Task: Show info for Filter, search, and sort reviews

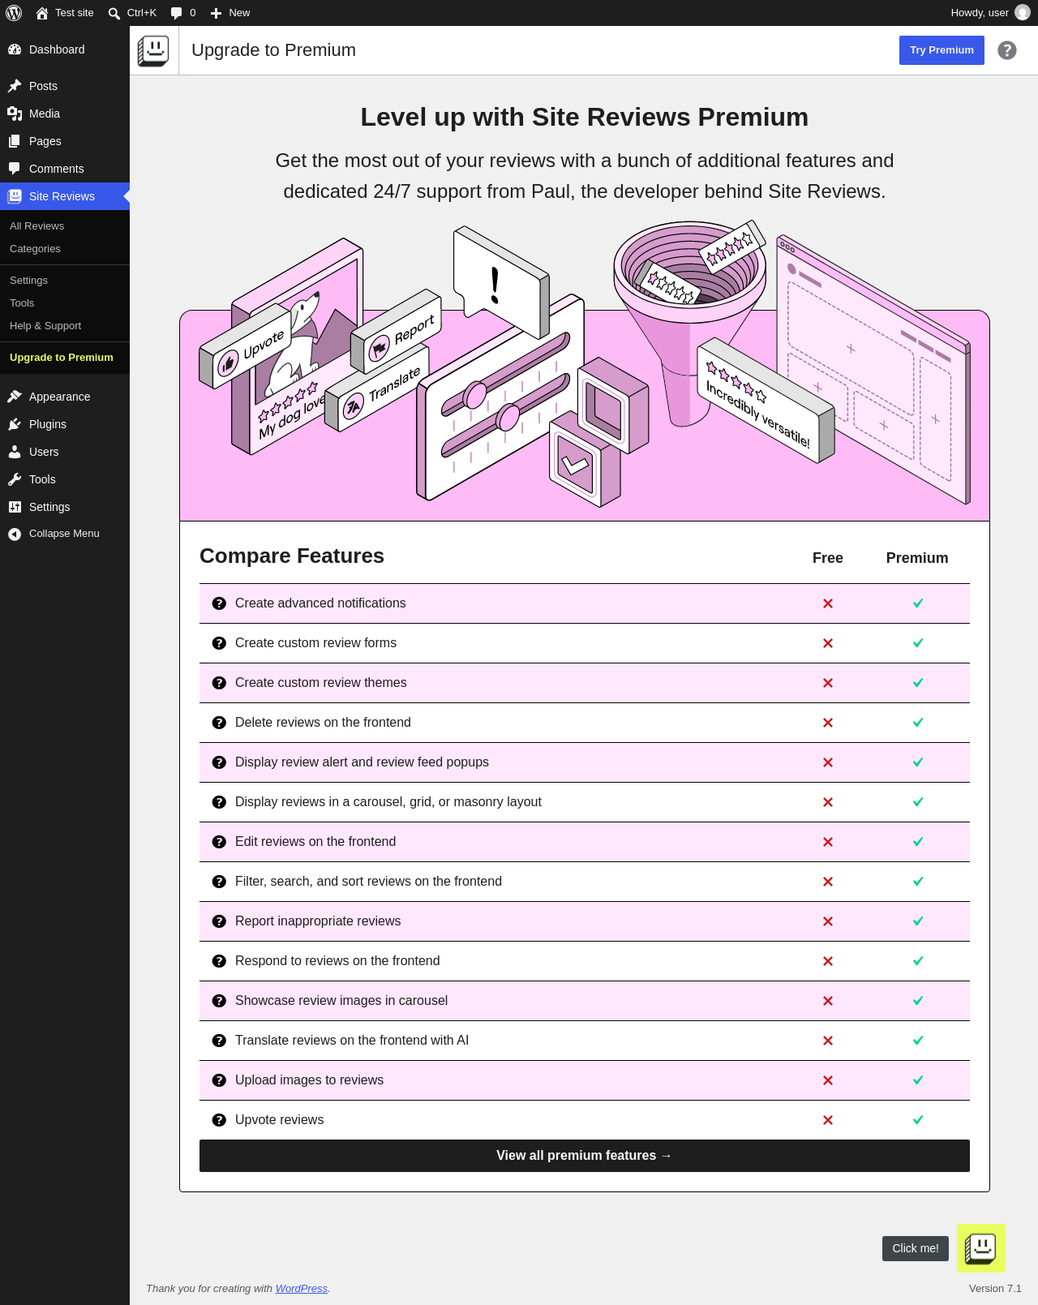Action: pyautogui.click(x=219, y=882)
